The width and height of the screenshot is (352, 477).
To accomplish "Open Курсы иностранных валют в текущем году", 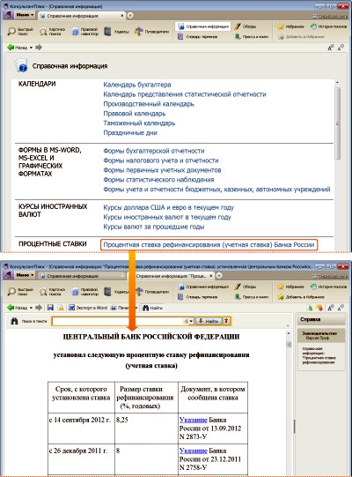I will point(167,217).
